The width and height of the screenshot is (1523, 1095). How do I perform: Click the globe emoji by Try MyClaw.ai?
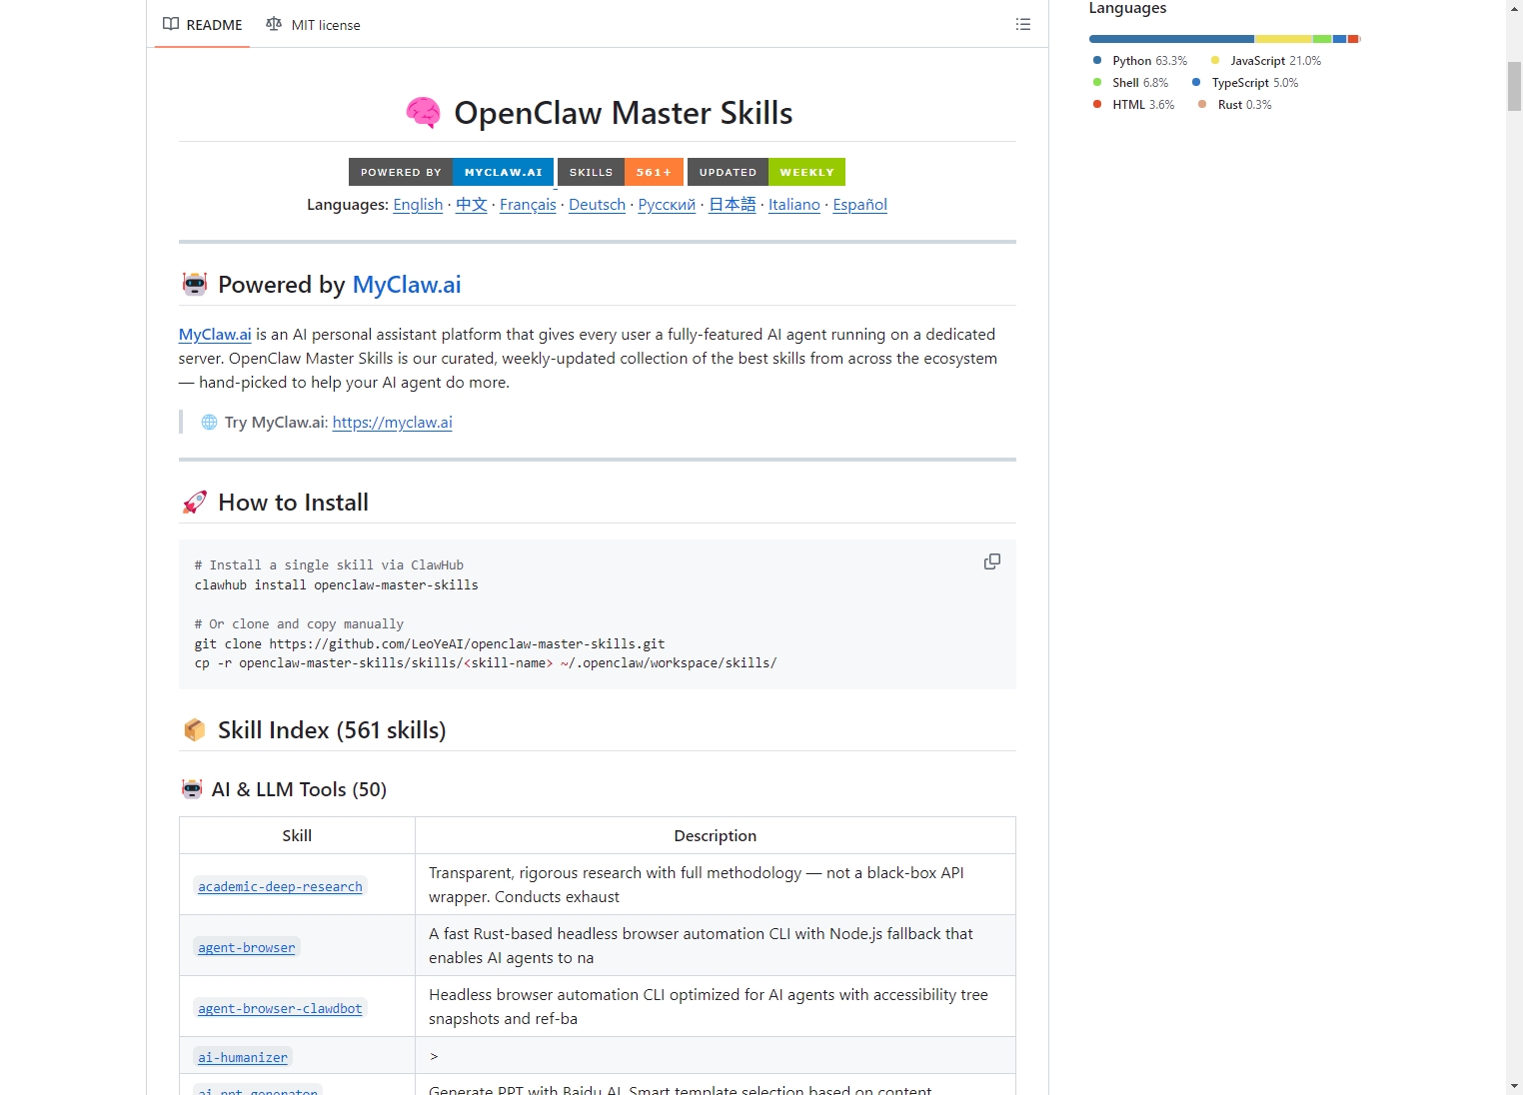click(209, 423)
